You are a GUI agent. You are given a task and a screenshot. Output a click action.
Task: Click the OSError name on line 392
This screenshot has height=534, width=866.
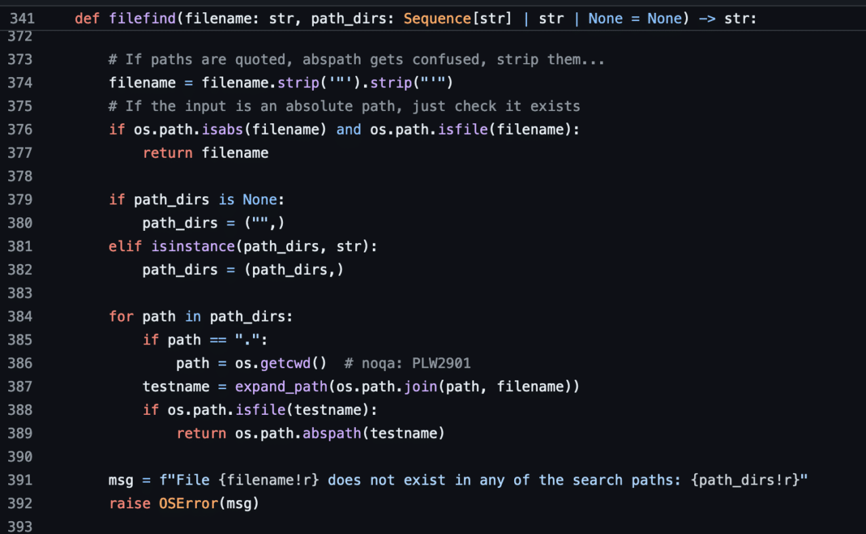[x=187, y=503]
